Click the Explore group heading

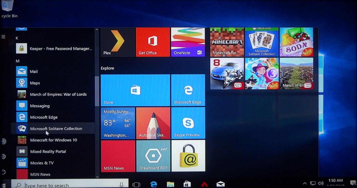107,68
